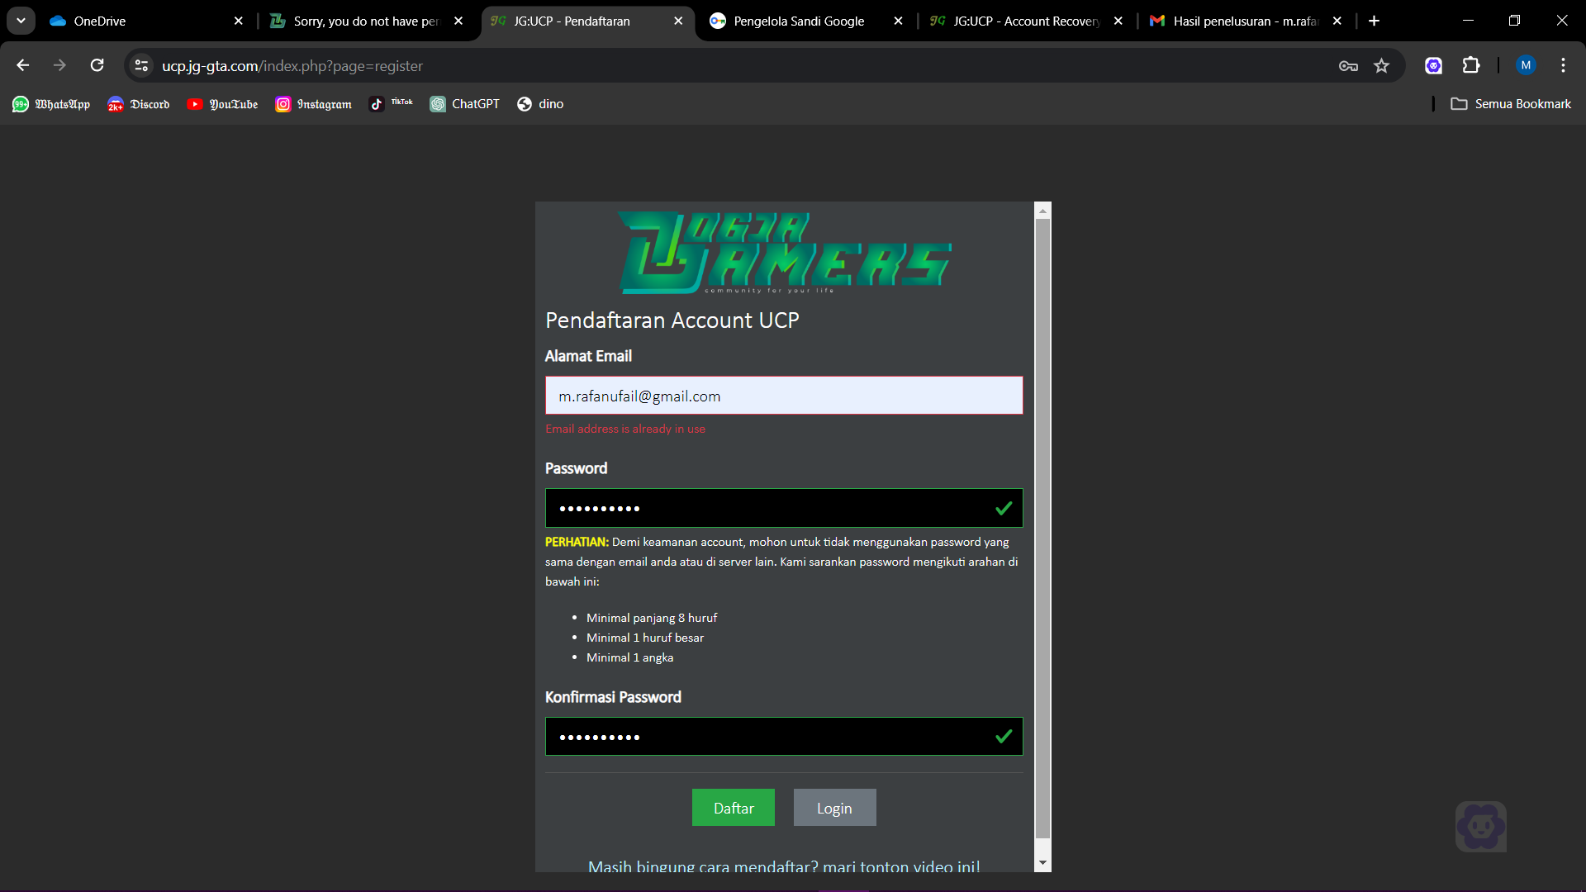Open the floating assistant icon at bottom right
Screen dimensions: 1586x892
click(x=1481, y=826)
